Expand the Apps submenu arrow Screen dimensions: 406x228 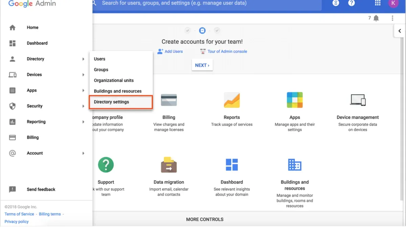click(x=83, y=91)
